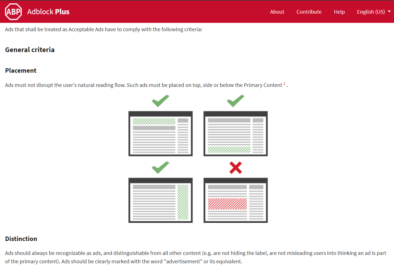
Task: Click the paragraph "Ads should always be recognizable as ads"
Action: coord(196,257)
